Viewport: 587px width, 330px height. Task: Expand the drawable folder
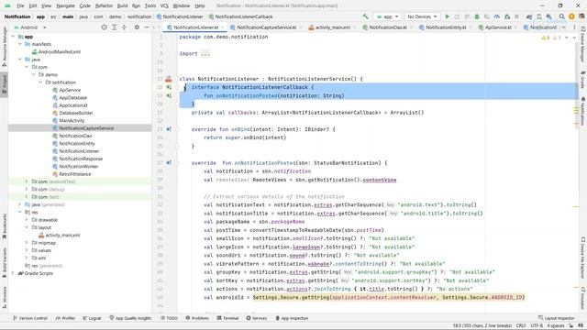click(x=27, y=220)
